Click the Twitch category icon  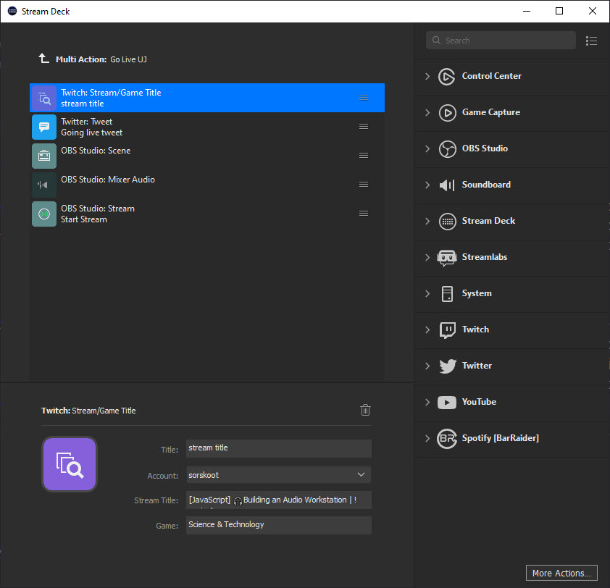(448, 330)
